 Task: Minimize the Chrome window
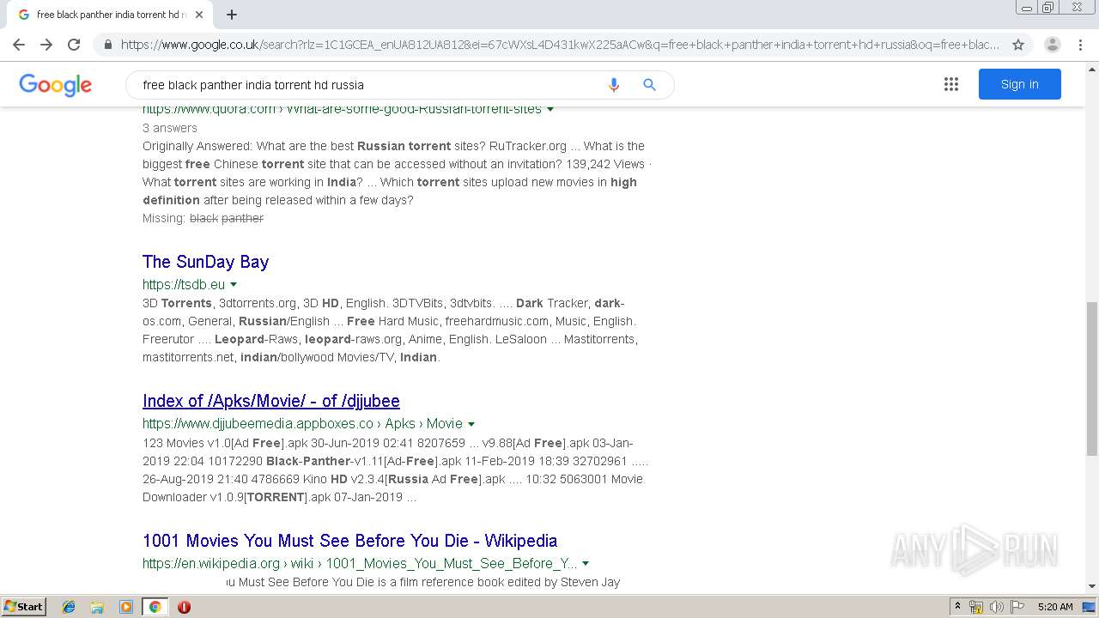tap(1026, 8)
